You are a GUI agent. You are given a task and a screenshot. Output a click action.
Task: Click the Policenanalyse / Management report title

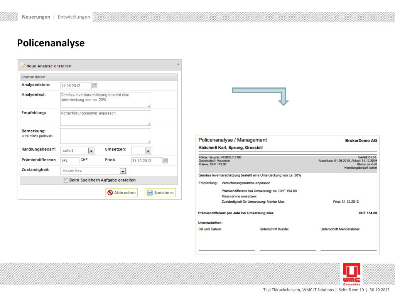tap(233, 140)
